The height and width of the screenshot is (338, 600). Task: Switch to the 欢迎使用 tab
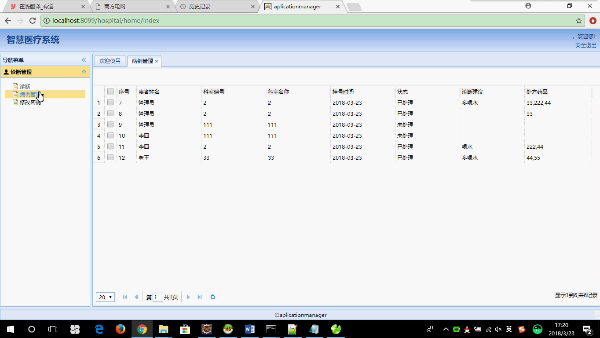click(110, 61)
